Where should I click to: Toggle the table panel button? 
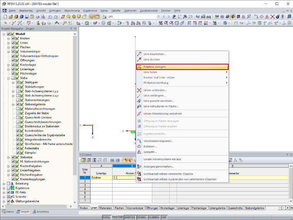pyautogui.click(x=97, y=17)
